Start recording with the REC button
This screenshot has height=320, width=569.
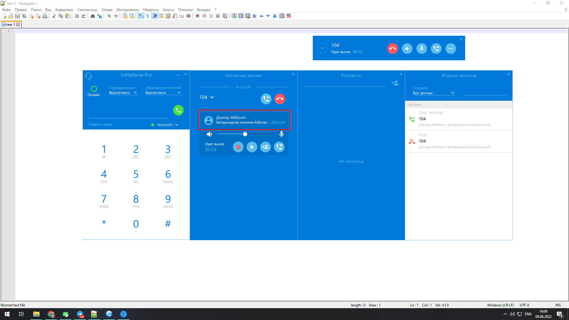(x=238, y=147)
